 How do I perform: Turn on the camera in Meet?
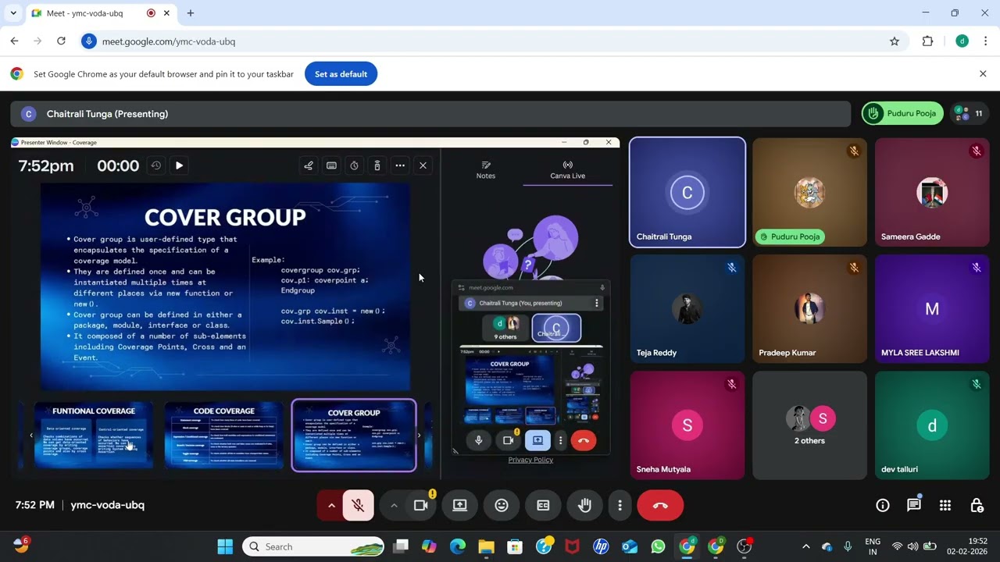(x=421, y=505)
